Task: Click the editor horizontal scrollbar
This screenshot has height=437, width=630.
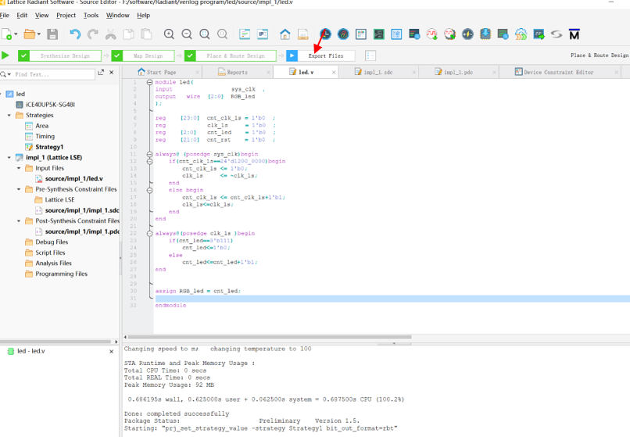Action: [x=269, y=337]
